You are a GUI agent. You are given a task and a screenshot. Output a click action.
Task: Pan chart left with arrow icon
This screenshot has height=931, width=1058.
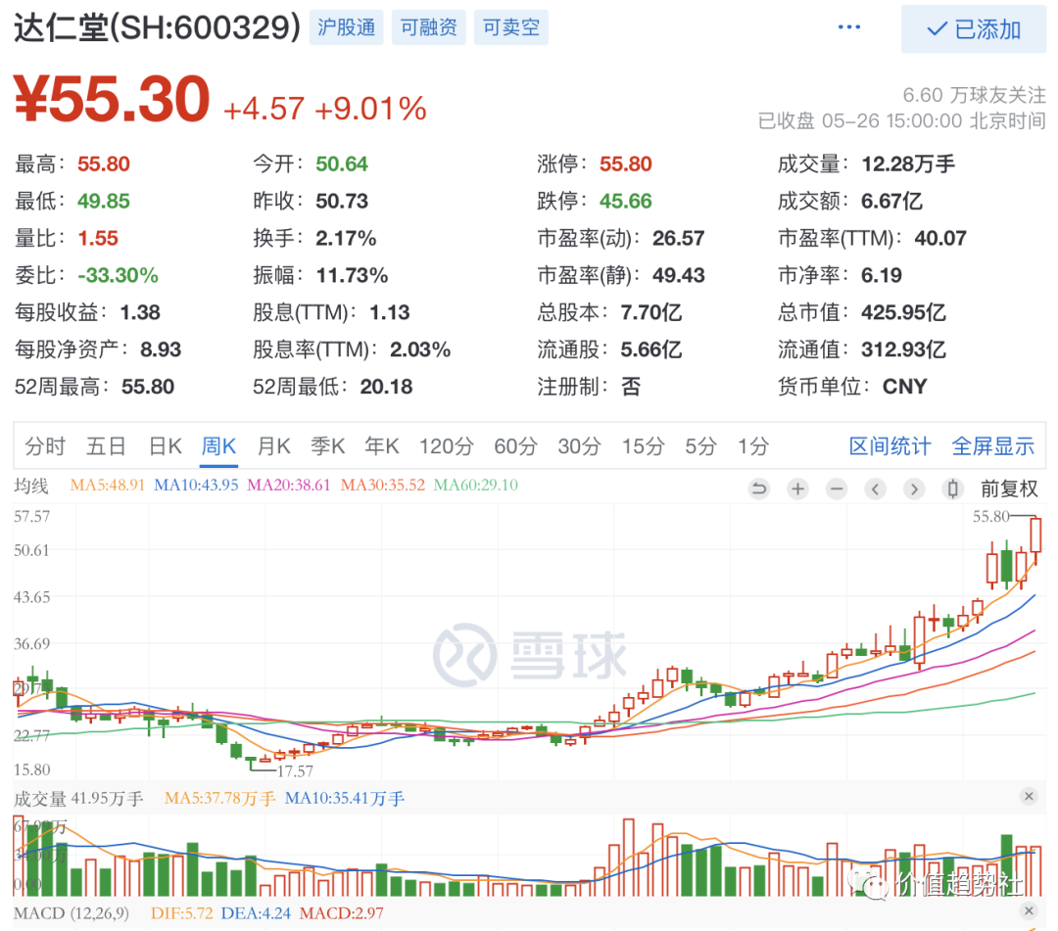click(875, 489)
